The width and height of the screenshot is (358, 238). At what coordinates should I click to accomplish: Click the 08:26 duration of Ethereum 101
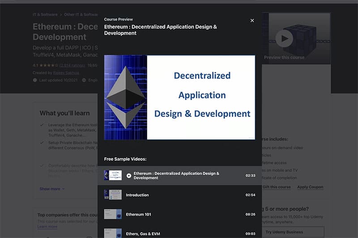tap(250, 214)
